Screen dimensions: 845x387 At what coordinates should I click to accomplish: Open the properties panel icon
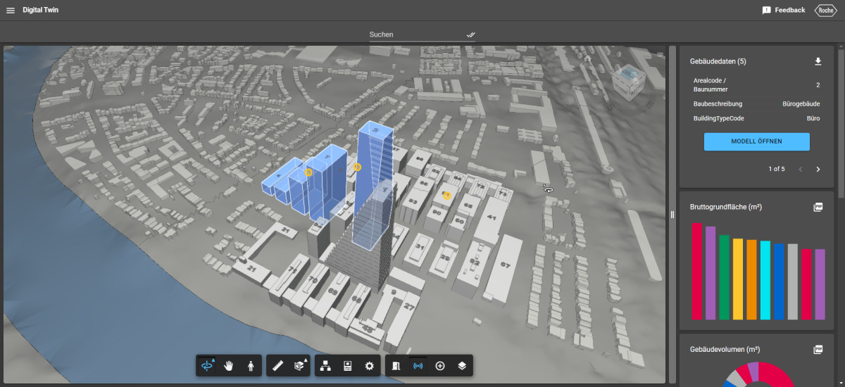(x=347, y=366)
